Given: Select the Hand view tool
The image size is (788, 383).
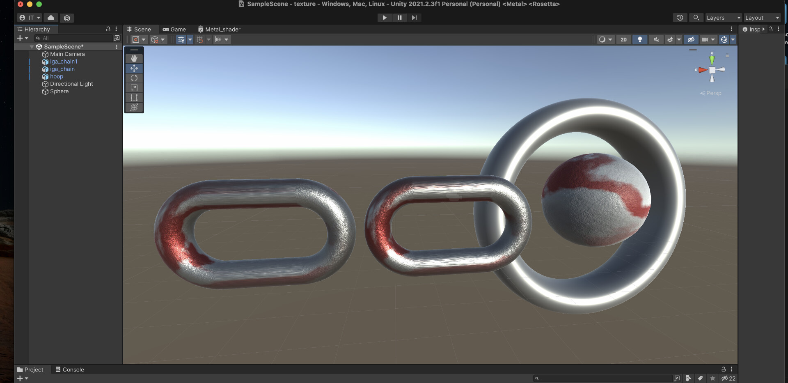Looking at the screenshot, I should [134, 58].
